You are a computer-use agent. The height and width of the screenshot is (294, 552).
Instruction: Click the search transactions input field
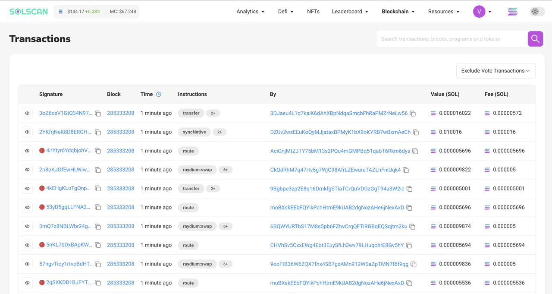pyautogui.click(x=451, y=39)
